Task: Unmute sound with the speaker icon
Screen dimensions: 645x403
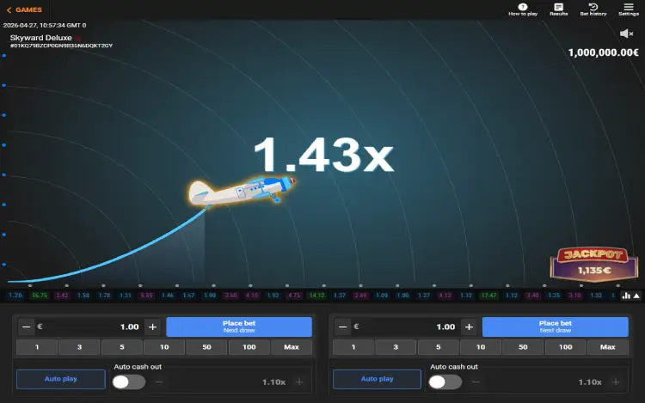Action: click(x=626, y=34)
